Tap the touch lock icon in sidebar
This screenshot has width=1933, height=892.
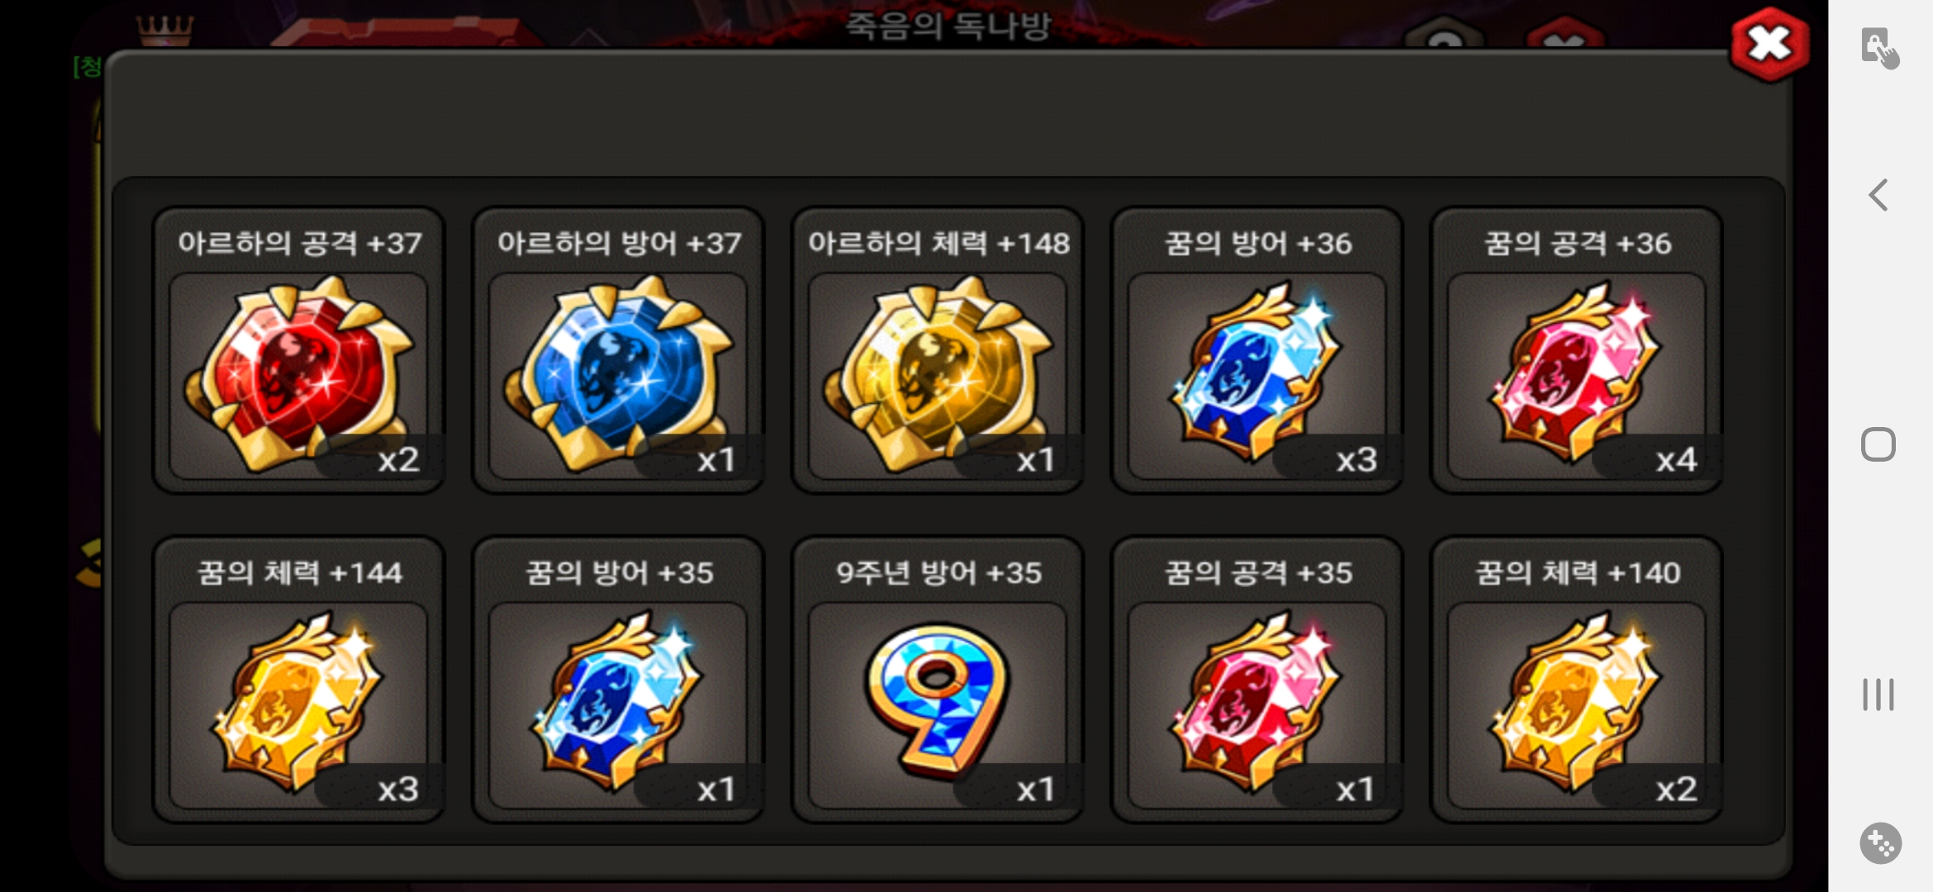coord(1879,48)
